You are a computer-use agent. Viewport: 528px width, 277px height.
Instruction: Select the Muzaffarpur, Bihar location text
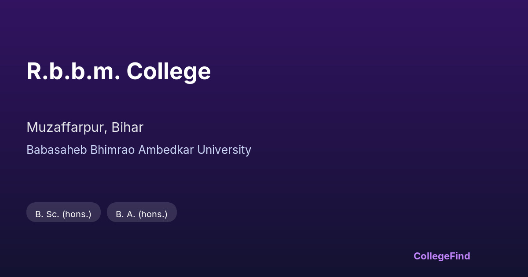(x=85, y=128)
